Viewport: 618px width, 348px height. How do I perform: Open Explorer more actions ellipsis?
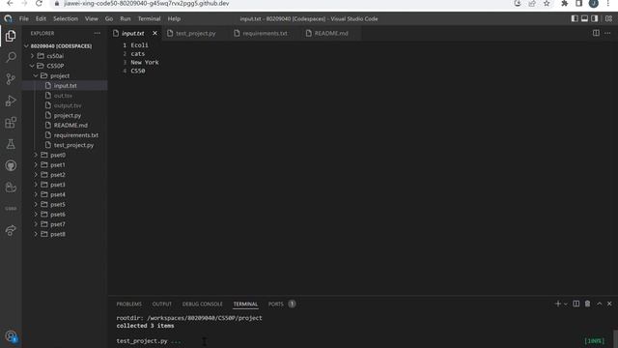(97, 33)
